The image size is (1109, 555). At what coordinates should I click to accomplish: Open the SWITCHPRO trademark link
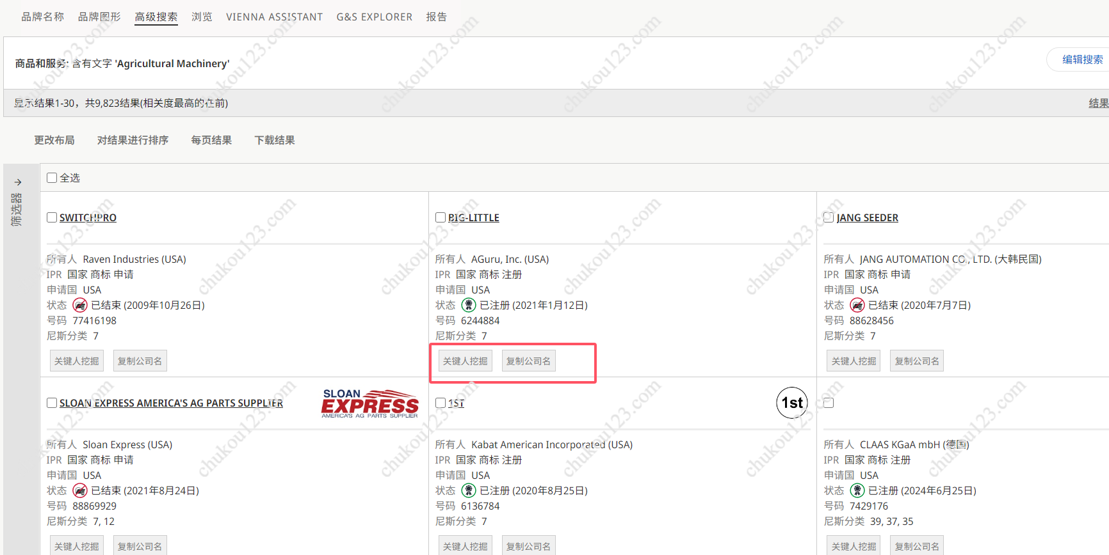(88, 217)
